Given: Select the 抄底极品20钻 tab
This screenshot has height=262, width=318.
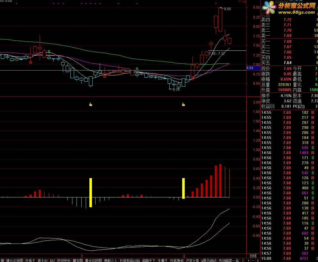Looking at the screenshot, I should [130, 260].
